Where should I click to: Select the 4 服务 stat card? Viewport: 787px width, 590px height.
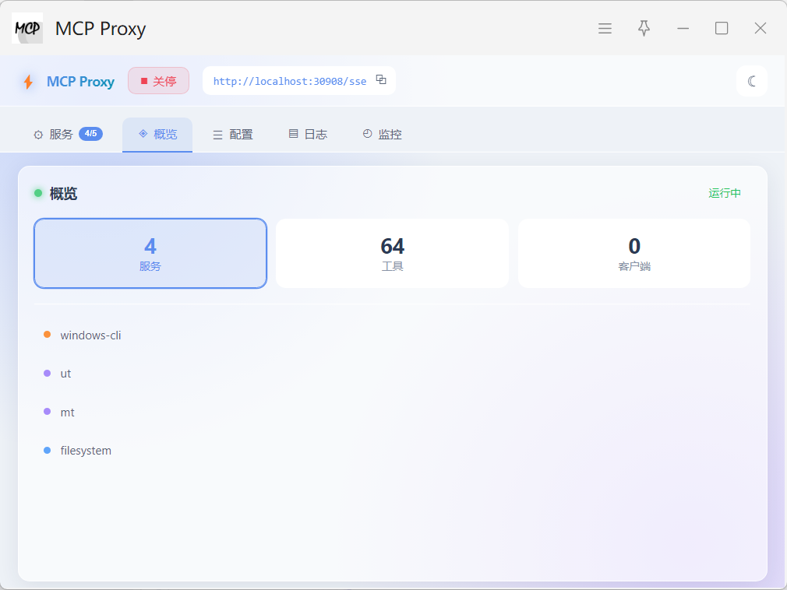(150, 253)
